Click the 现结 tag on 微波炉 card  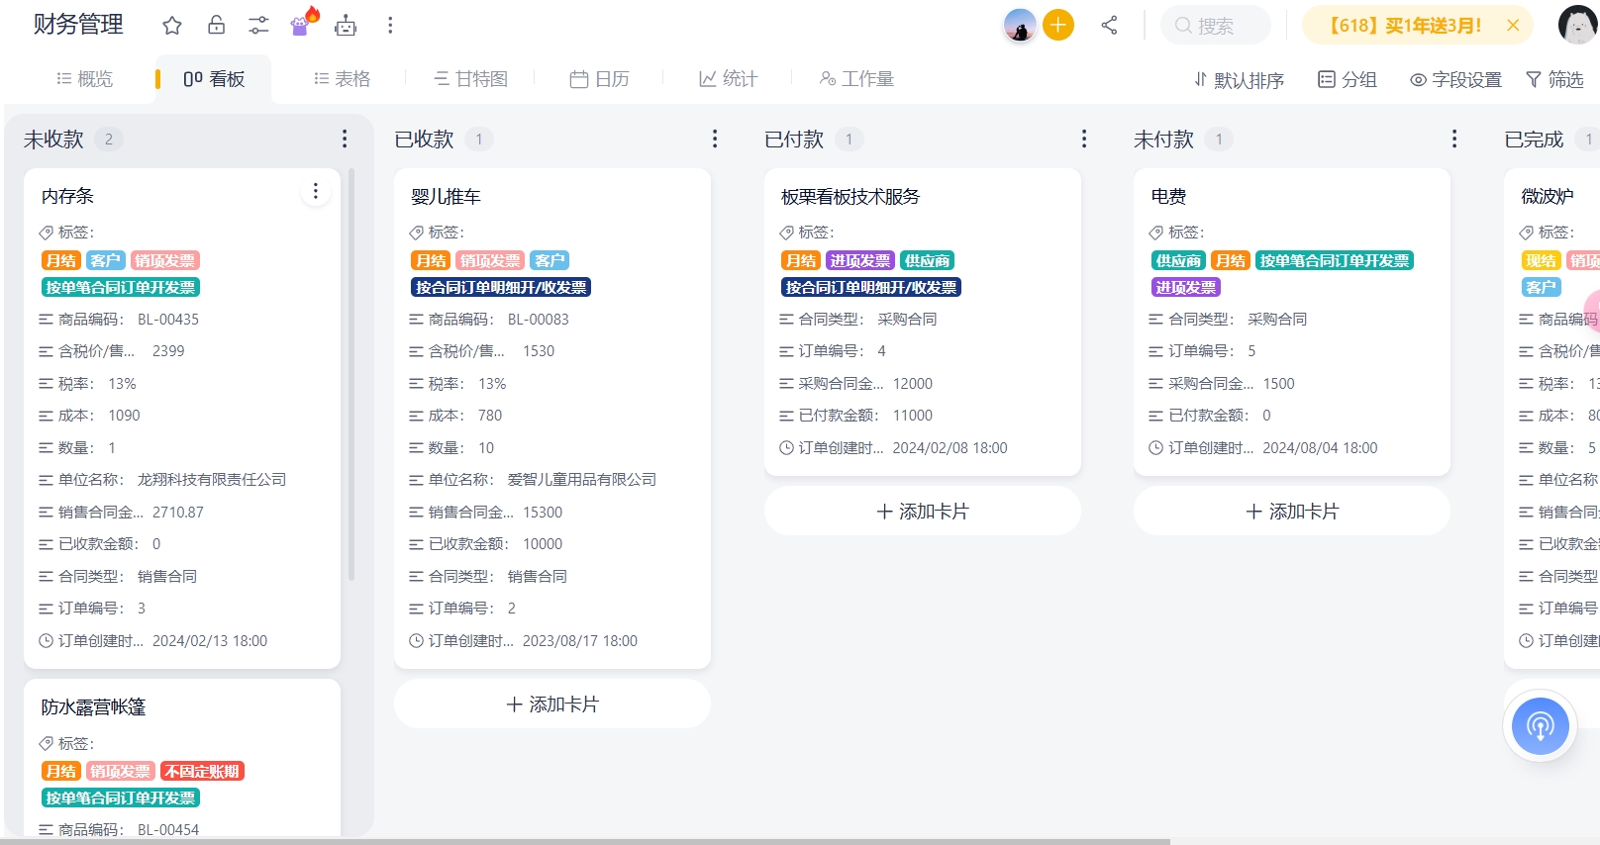pos(1541,260)
